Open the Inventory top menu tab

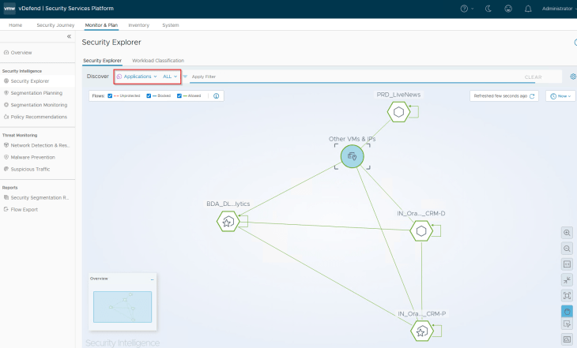click(138, 25)
